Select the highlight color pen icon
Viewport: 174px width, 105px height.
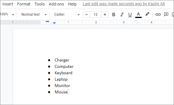tap(147, 14)
